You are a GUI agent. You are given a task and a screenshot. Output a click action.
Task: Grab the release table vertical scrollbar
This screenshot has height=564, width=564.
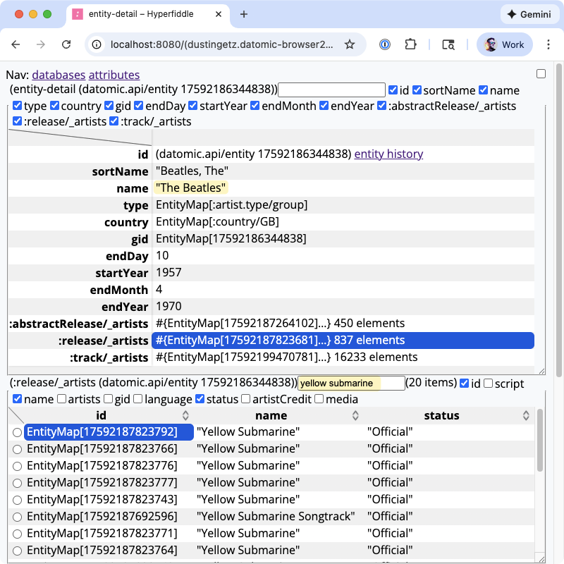coord(539,439)
